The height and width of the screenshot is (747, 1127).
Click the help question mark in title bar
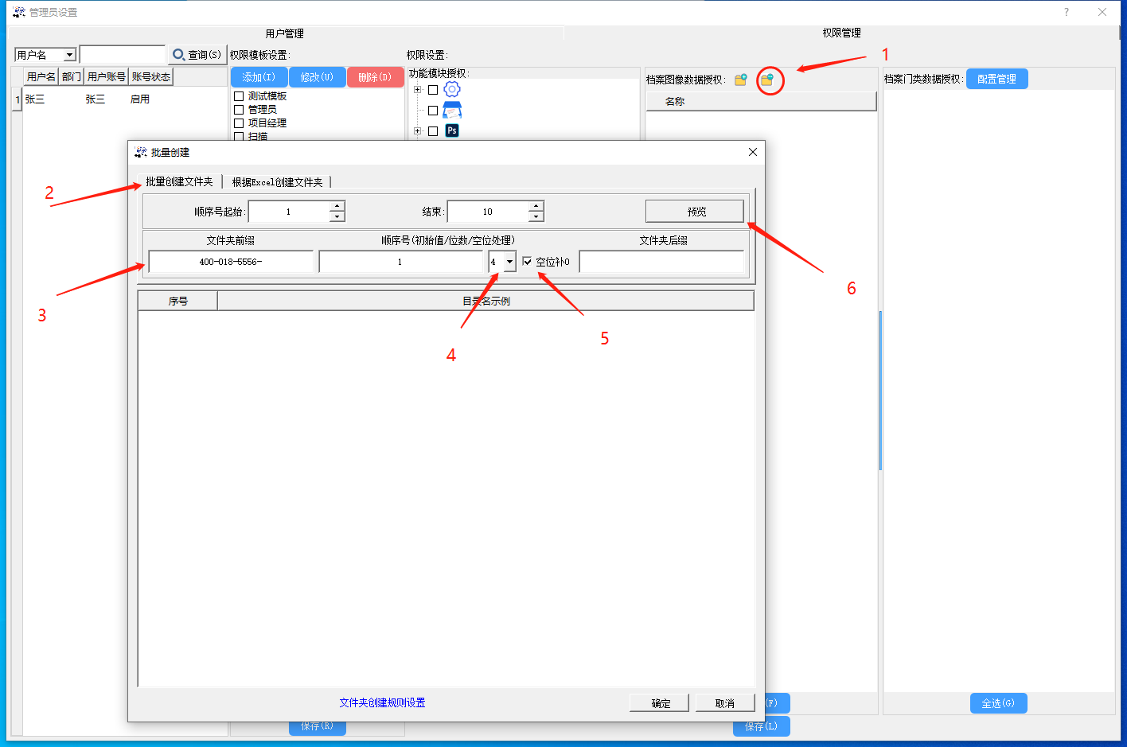[x=1067, y=12]
